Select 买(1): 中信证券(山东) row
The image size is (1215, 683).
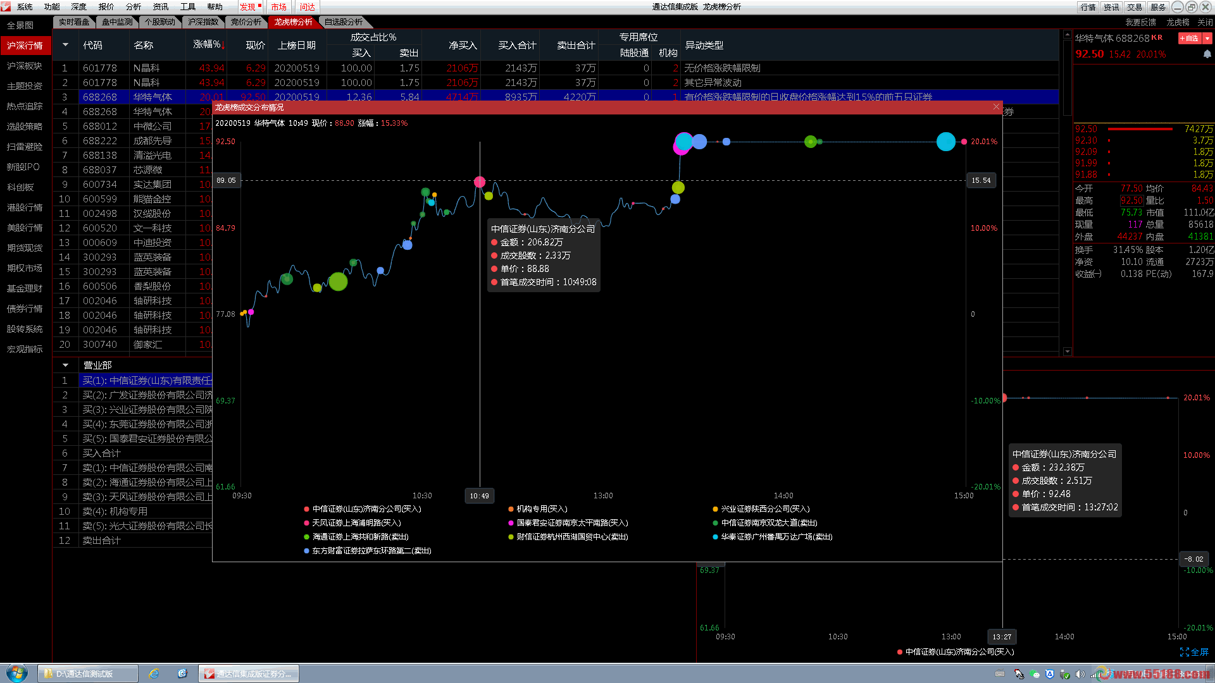click(133, 380)
